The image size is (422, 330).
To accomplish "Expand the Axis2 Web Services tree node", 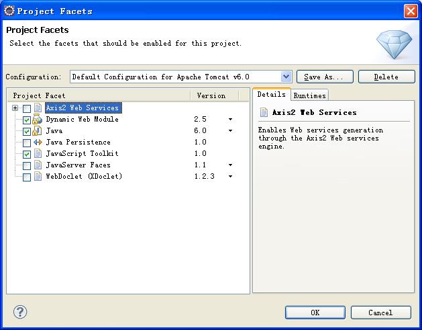I will [15, 108].
